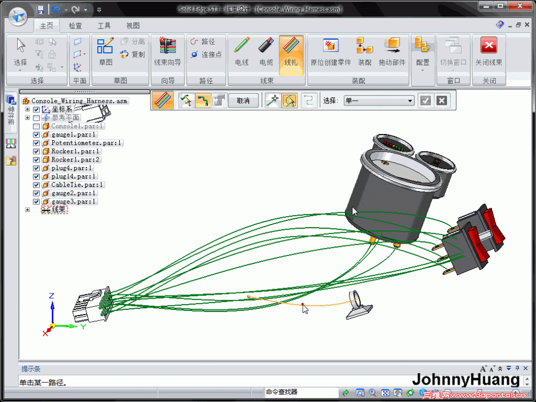Image resolution: width=536 pixels, height=402 pixels.
Task: Select the 选择 arrow tool
Action: tap(21, 52)
